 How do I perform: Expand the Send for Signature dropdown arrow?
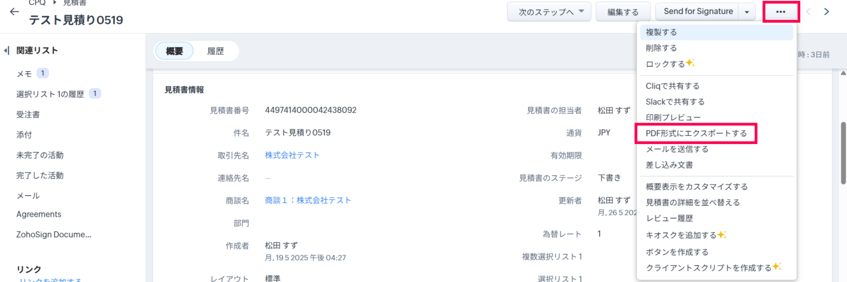coord(747,12)
